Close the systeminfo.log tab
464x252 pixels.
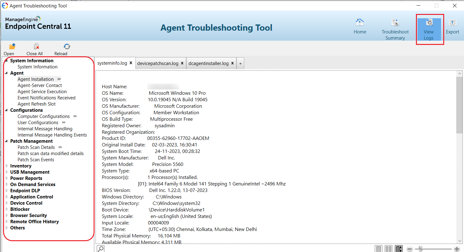(131, 63)
